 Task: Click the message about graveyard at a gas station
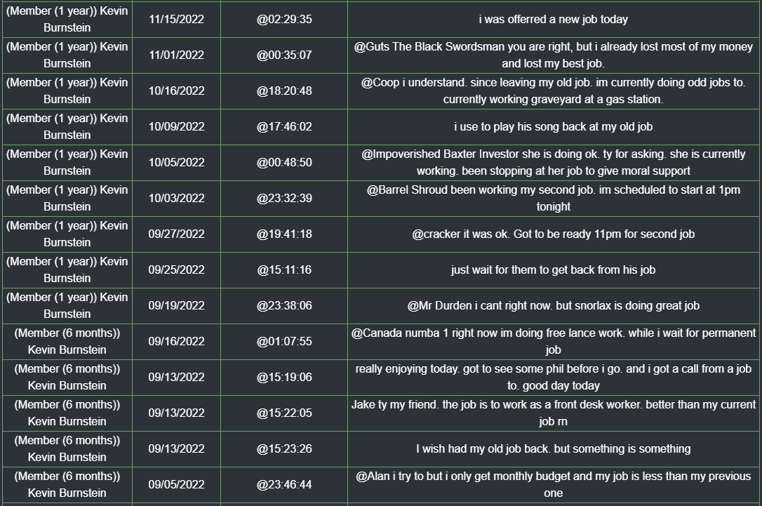tap(553, 91)
